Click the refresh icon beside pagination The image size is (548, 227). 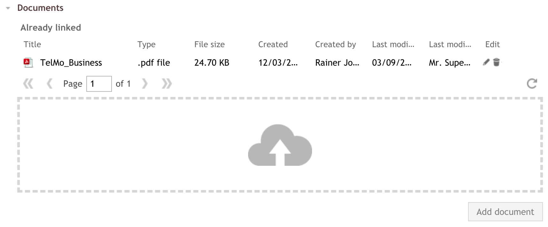pyautogui.click(x=532, y=84)
